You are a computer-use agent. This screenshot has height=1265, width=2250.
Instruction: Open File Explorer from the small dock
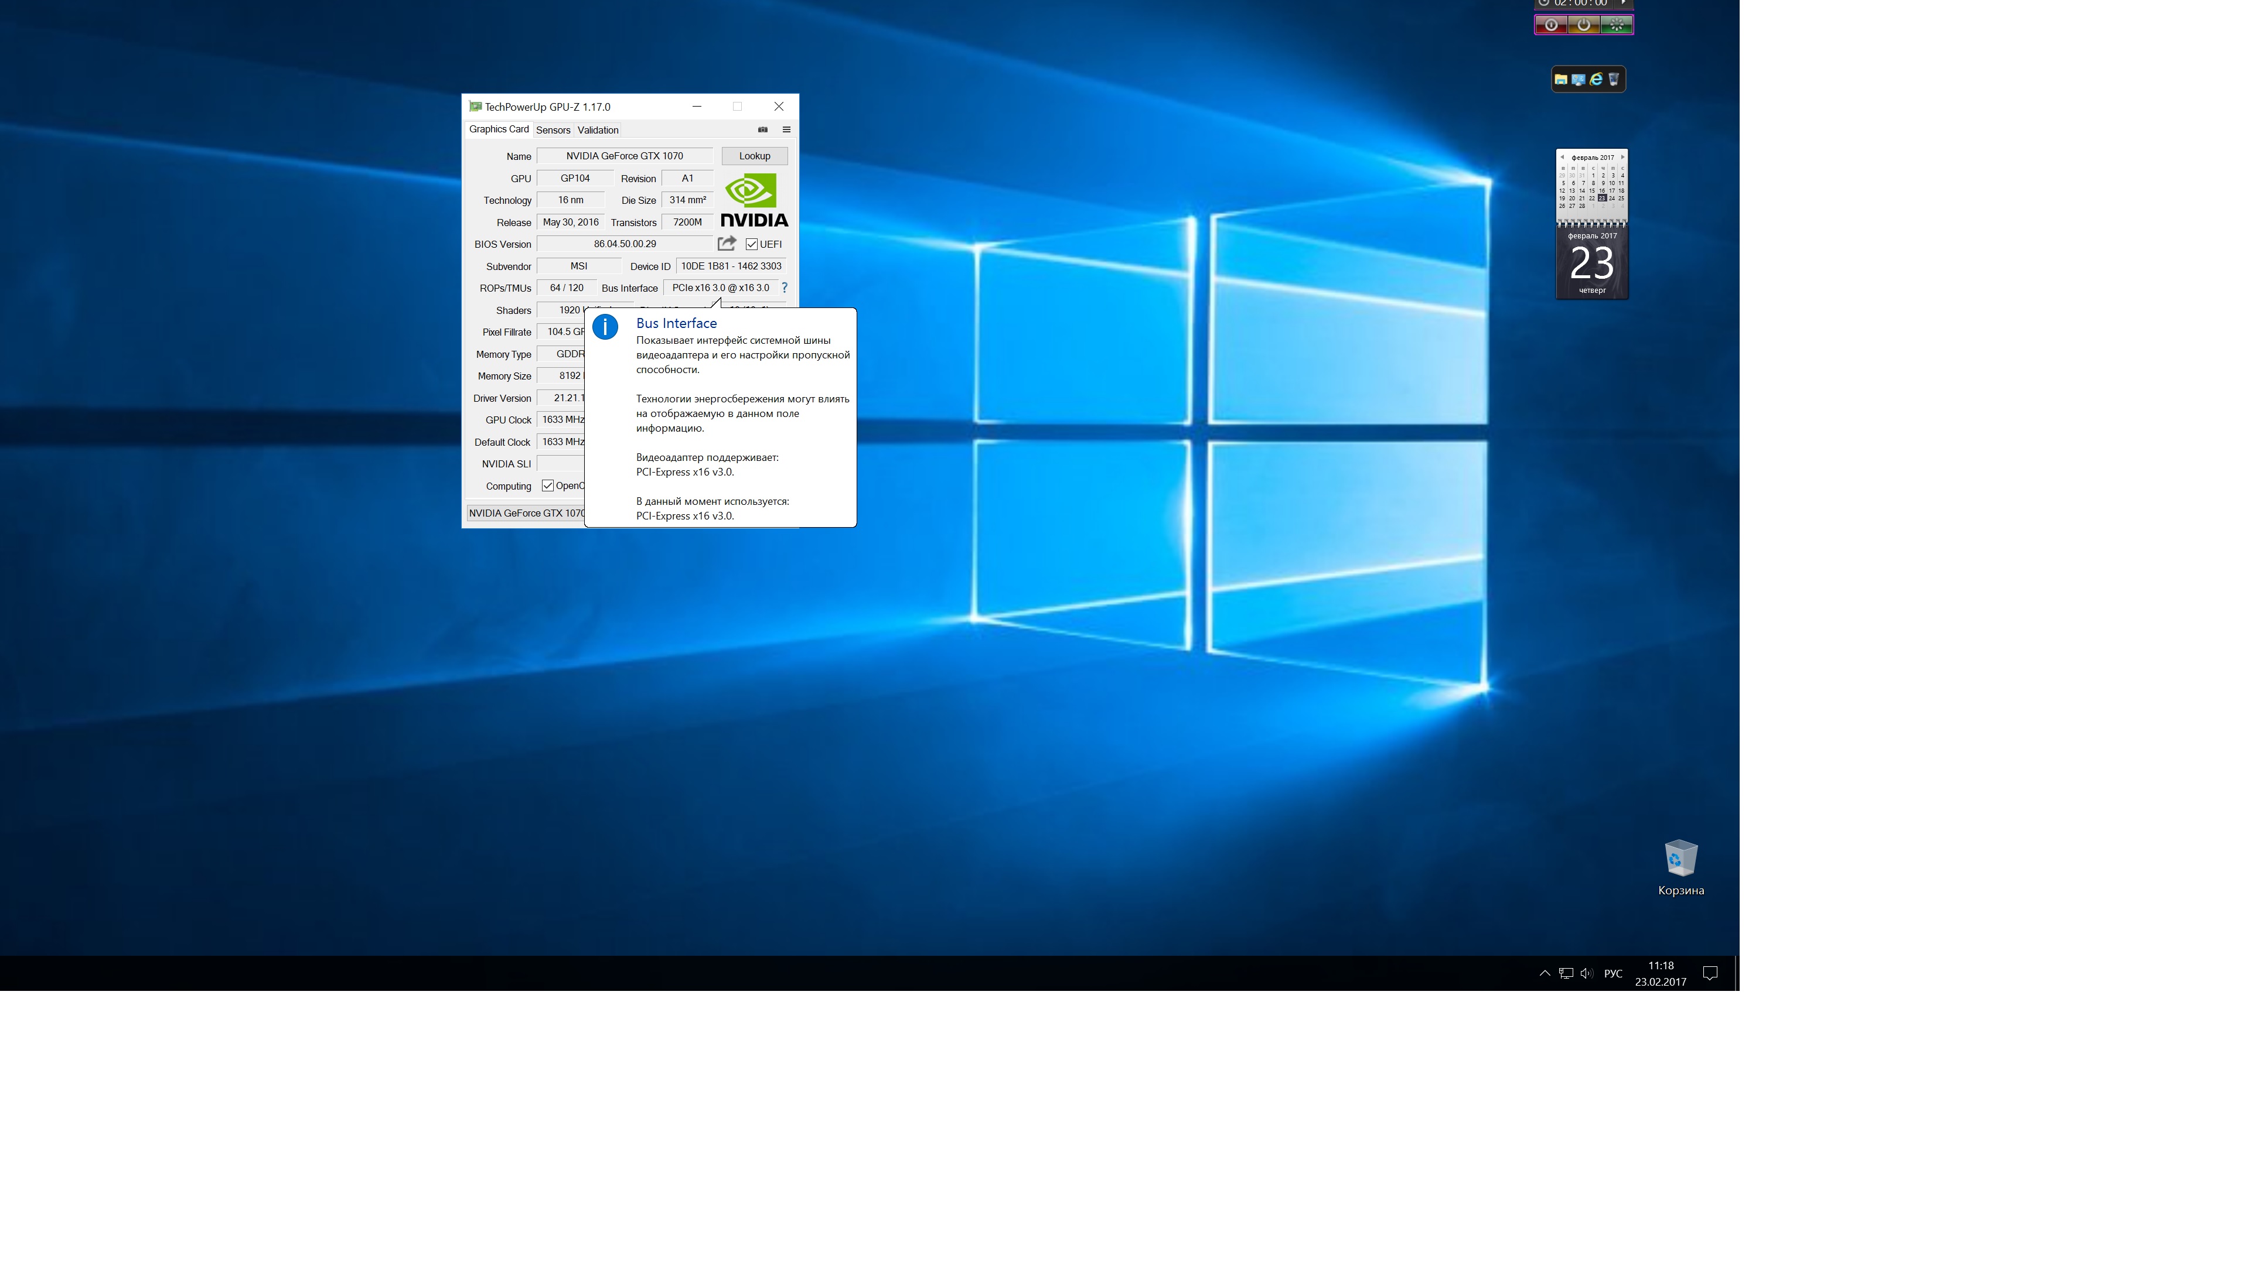click(x=1561, y=80)
